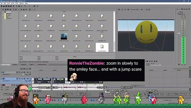Select the wild rainbow.wav media file
Viewport: 191px width, 108px height.
[x=89, y=48]
